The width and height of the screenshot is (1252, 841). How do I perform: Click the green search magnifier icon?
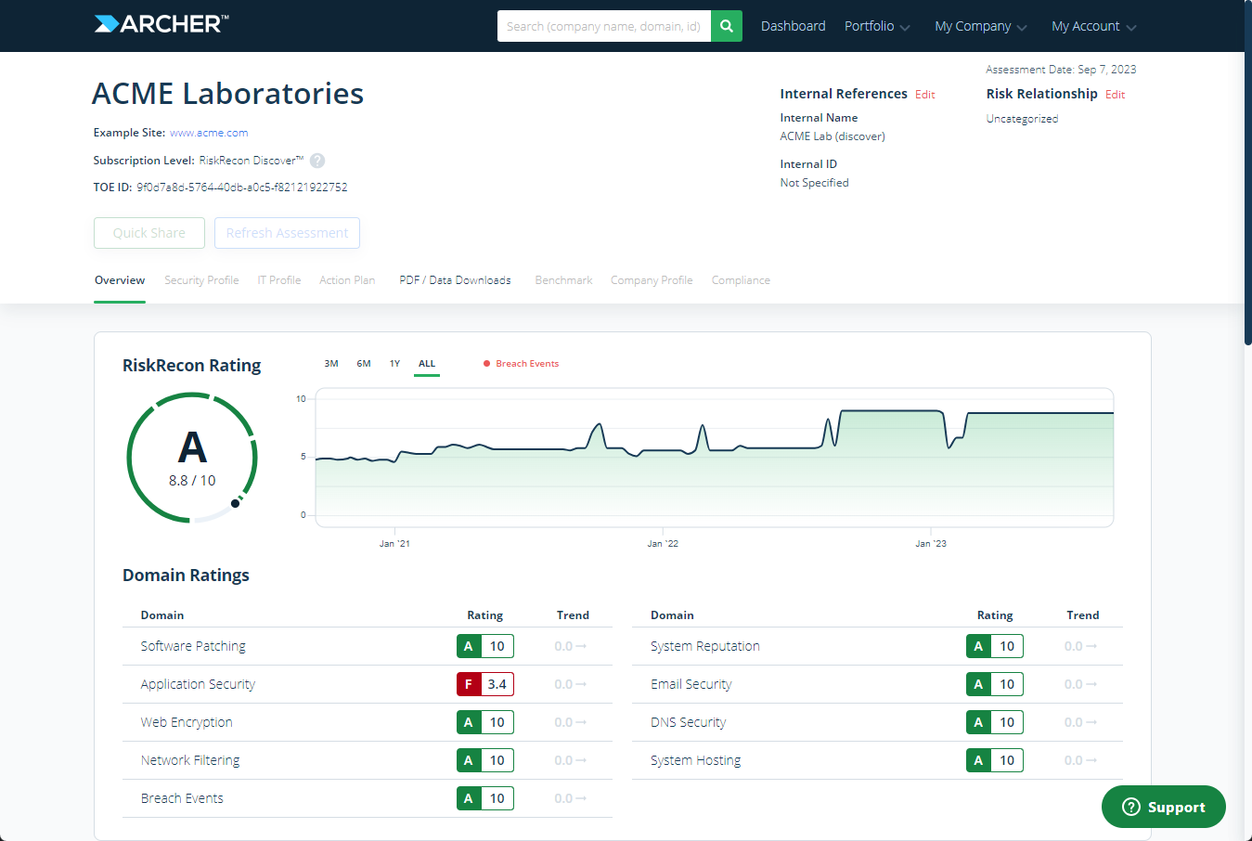[x=726, y=26]
